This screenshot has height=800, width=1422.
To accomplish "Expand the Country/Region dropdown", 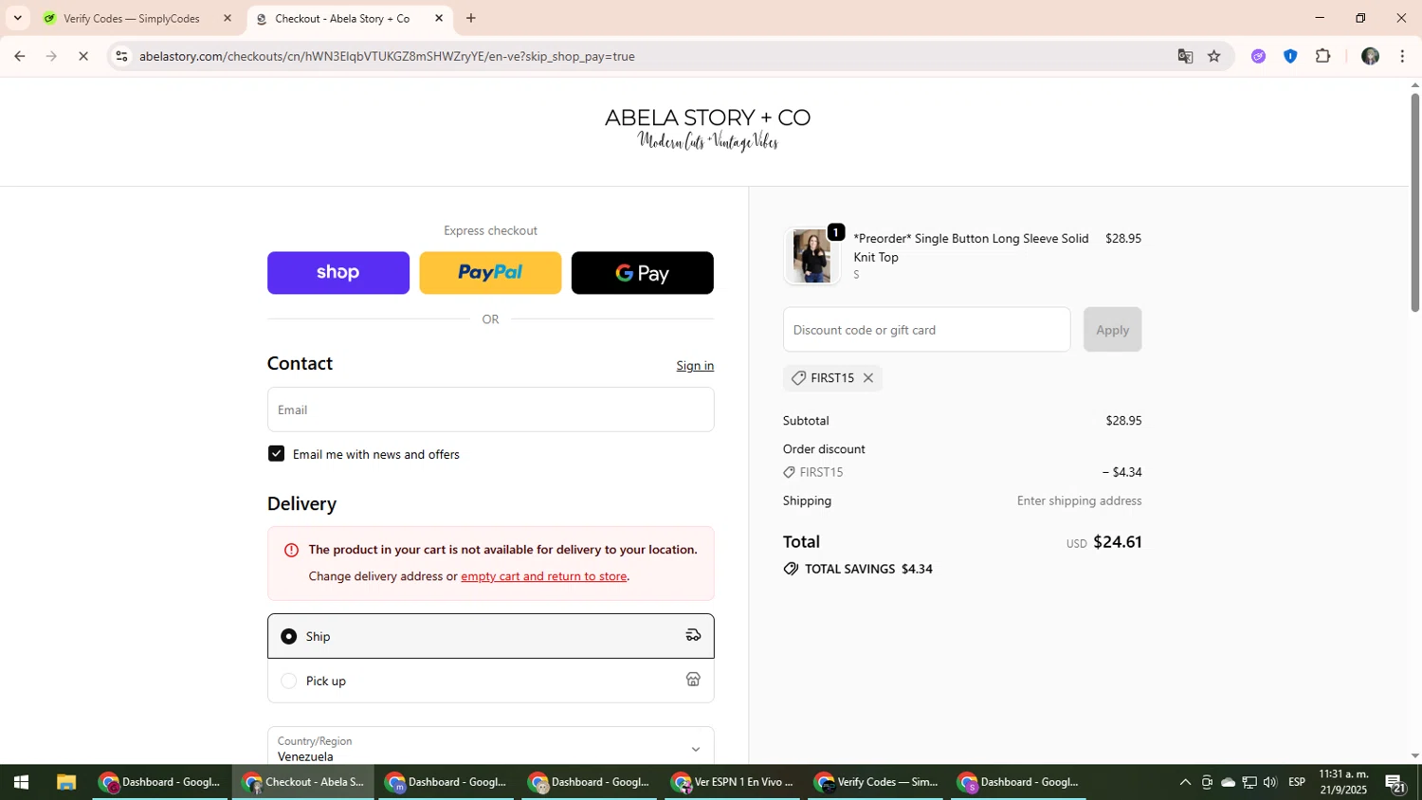I will click(x=490, y=748).
